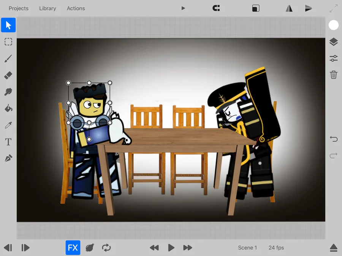Open the white color swatch
The height and width of the screenshot is (256, 342).
click(334, 25)
